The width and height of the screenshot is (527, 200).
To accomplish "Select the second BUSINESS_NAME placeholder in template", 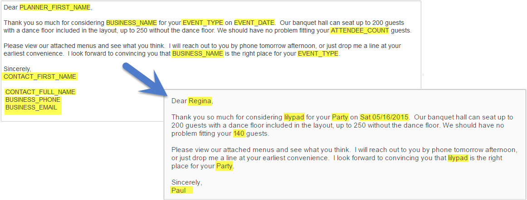I will (198, 54).
